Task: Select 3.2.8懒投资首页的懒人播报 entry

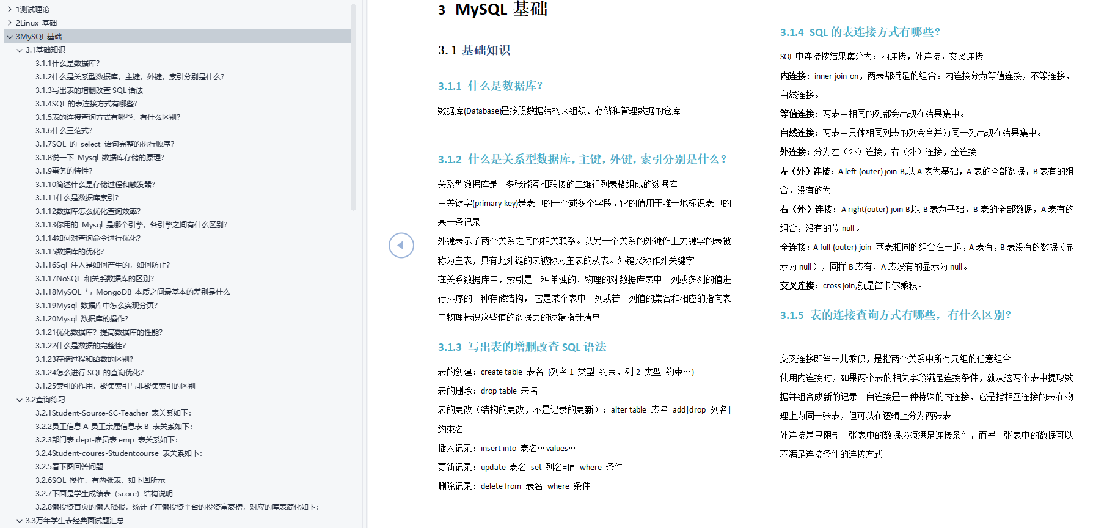Action: coord(177,507)
